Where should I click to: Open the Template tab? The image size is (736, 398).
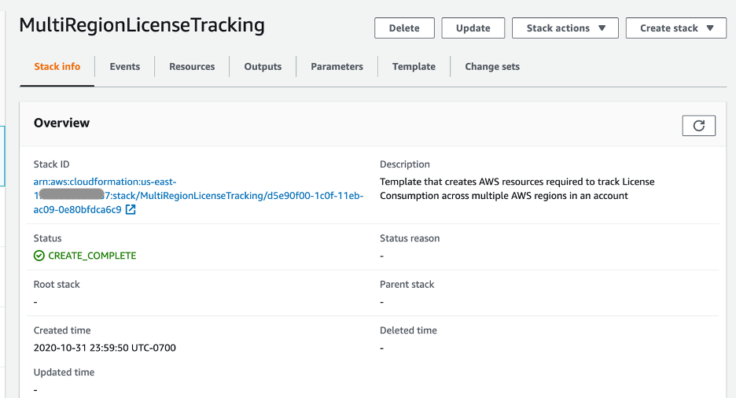(x=414, y=67)
